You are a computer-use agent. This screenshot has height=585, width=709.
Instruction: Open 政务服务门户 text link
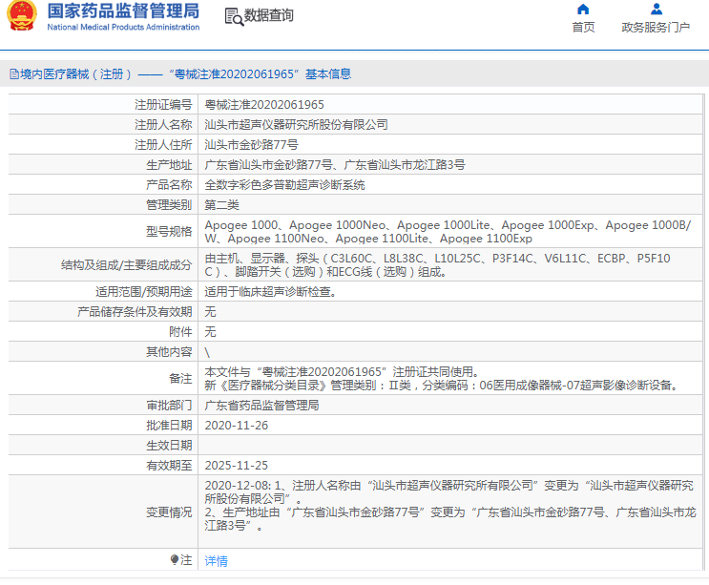tap(656, 27)
